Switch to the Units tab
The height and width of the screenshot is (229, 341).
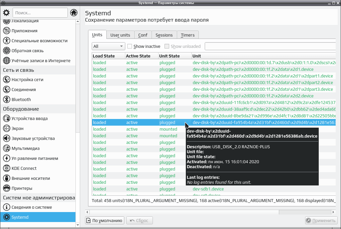[x=97, y=35]
